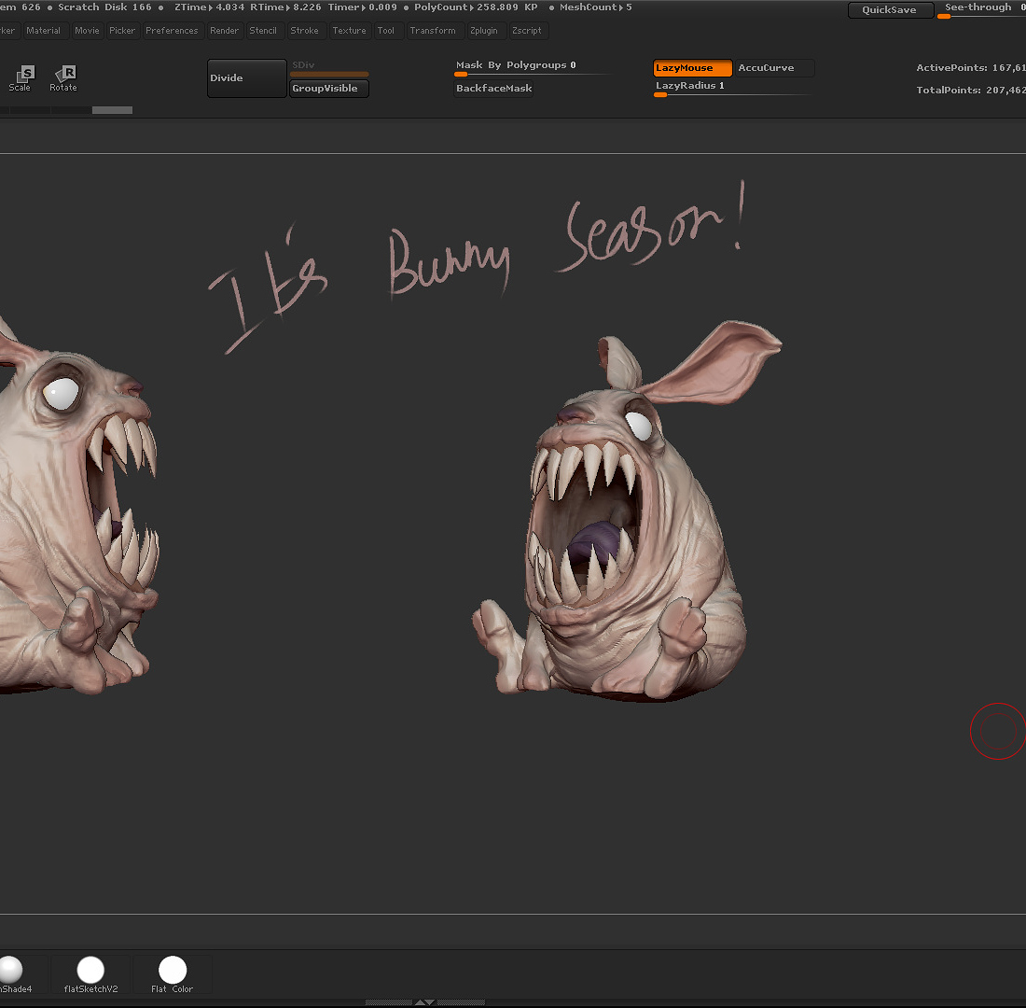Screen dimensions: 1026x1008
Task: Click the Timer 0.009 readout
Action: click(x=363, y=7)
